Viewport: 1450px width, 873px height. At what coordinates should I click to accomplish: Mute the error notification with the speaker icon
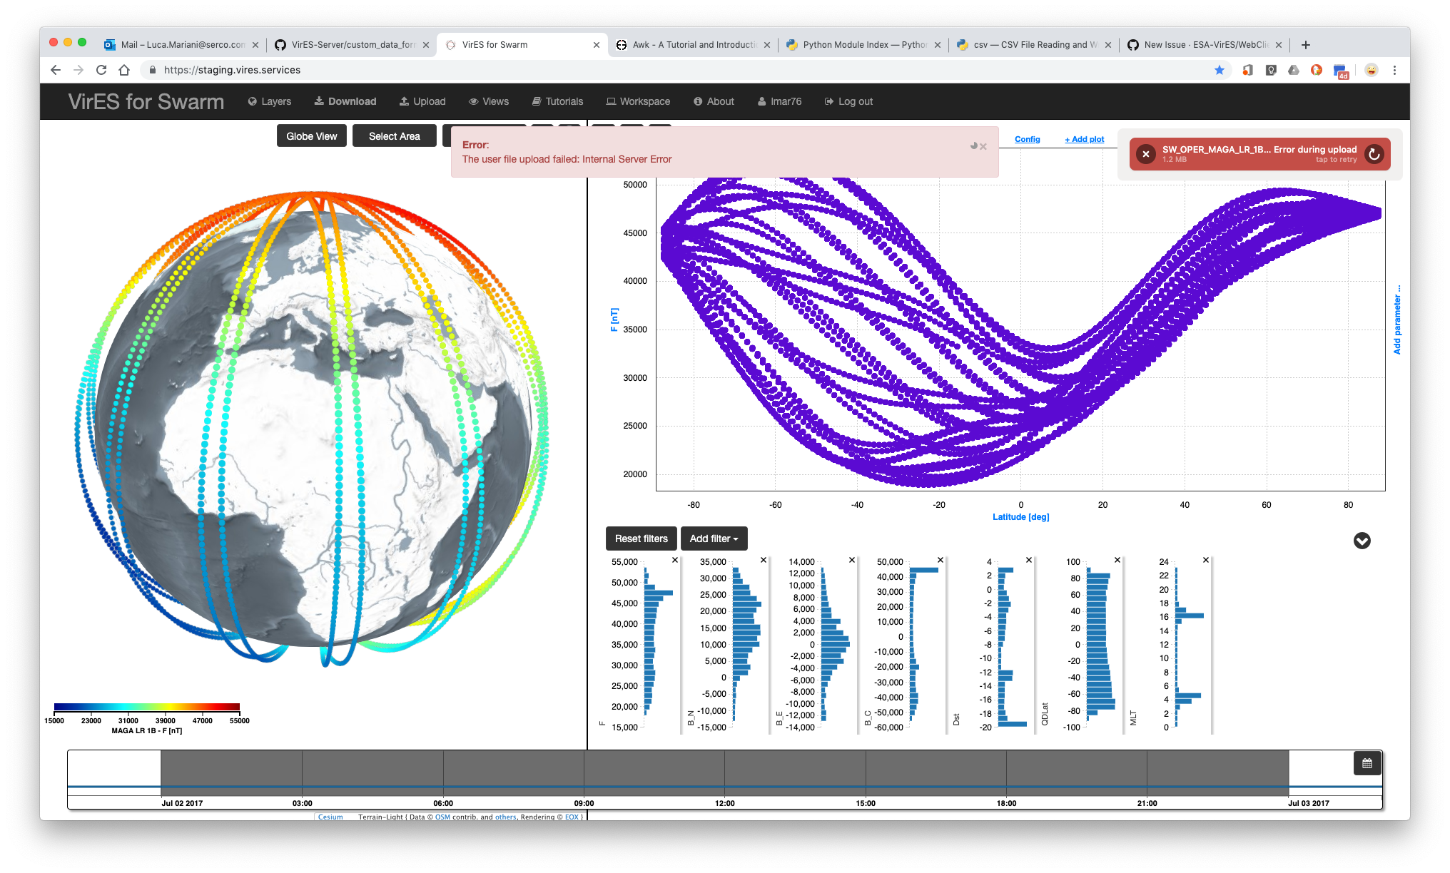click(x=973, y=146)
